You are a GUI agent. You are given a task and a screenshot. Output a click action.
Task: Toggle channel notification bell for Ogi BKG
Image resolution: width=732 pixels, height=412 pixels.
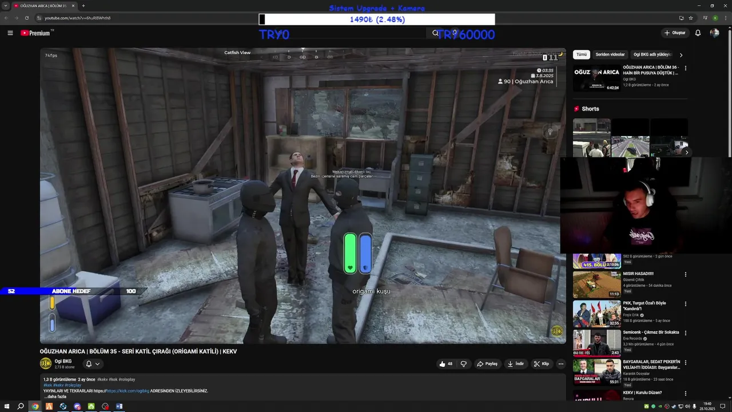[x=89, y=364]
